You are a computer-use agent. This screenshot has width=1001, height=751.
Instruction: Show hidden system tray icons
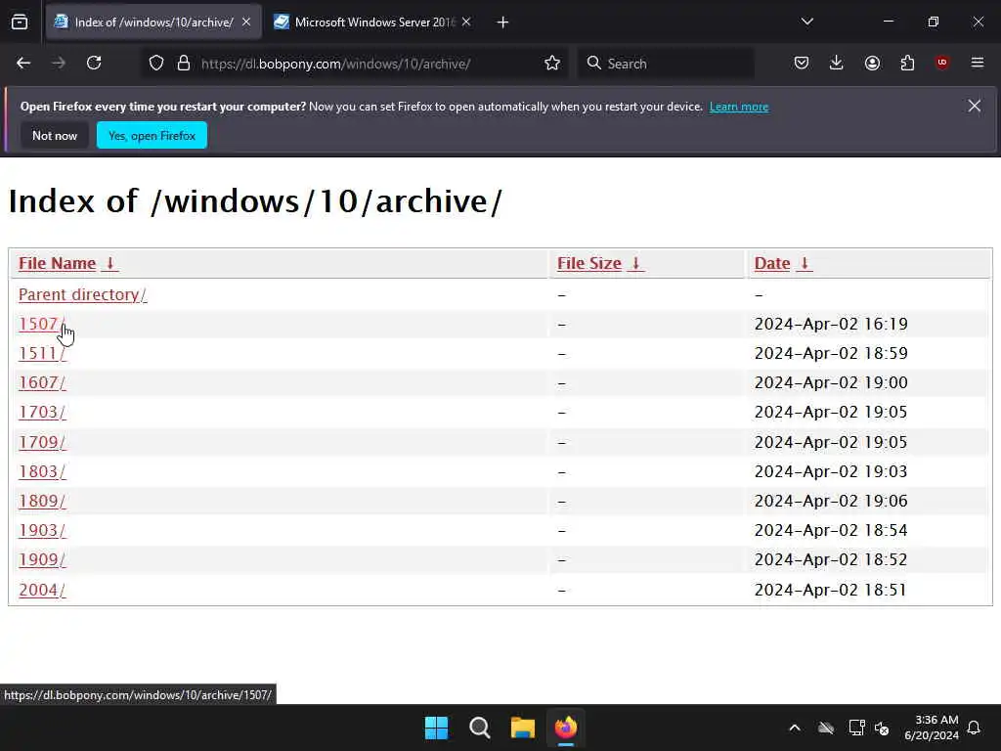click(x=795, y=728)
